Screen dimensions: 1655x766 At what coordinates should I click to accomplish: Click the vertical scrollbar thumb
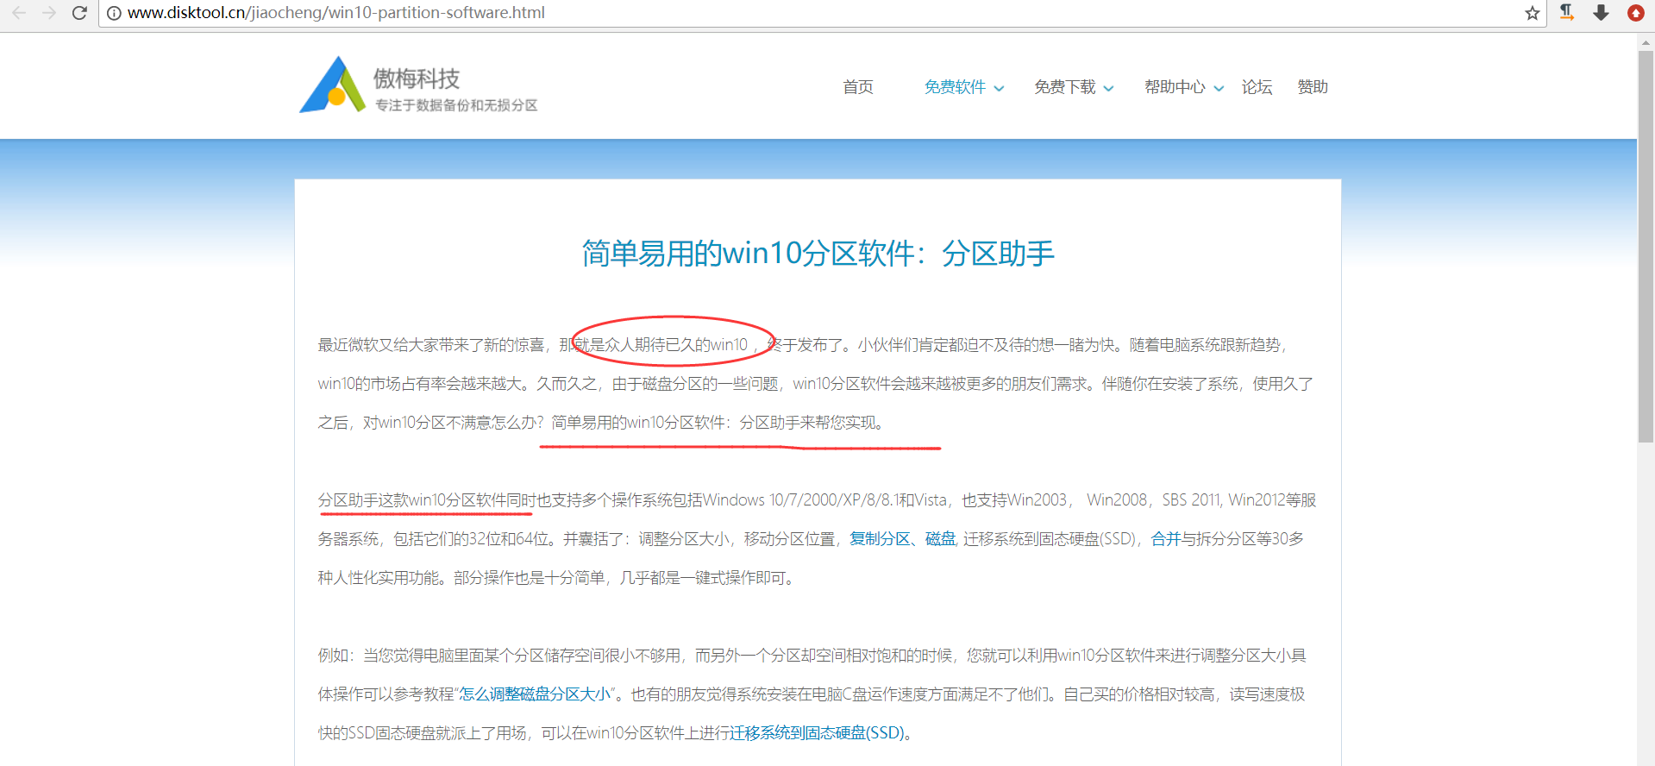coord(1646,246)
